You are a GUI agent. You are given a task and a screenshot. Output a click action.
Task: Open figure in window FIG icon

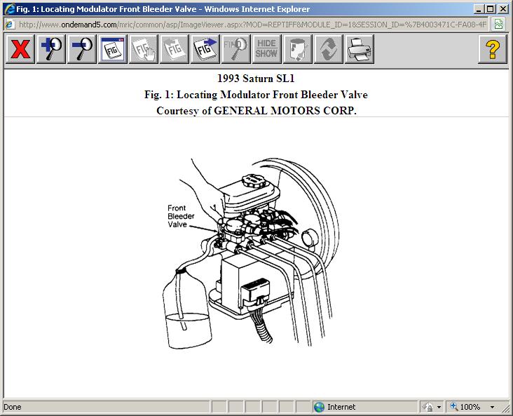tap(113, 49)
